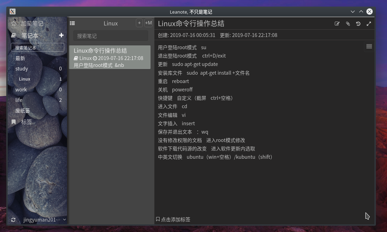Click 点击添加标签 to add a tag

click(x=175, y=219)
